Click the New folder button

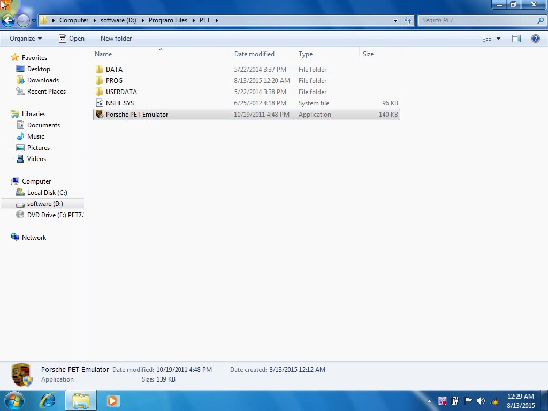pos(116,39)
